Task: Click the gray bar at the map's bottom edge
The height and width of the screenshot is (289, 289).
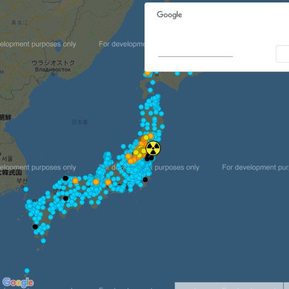Action: point(229,285)
